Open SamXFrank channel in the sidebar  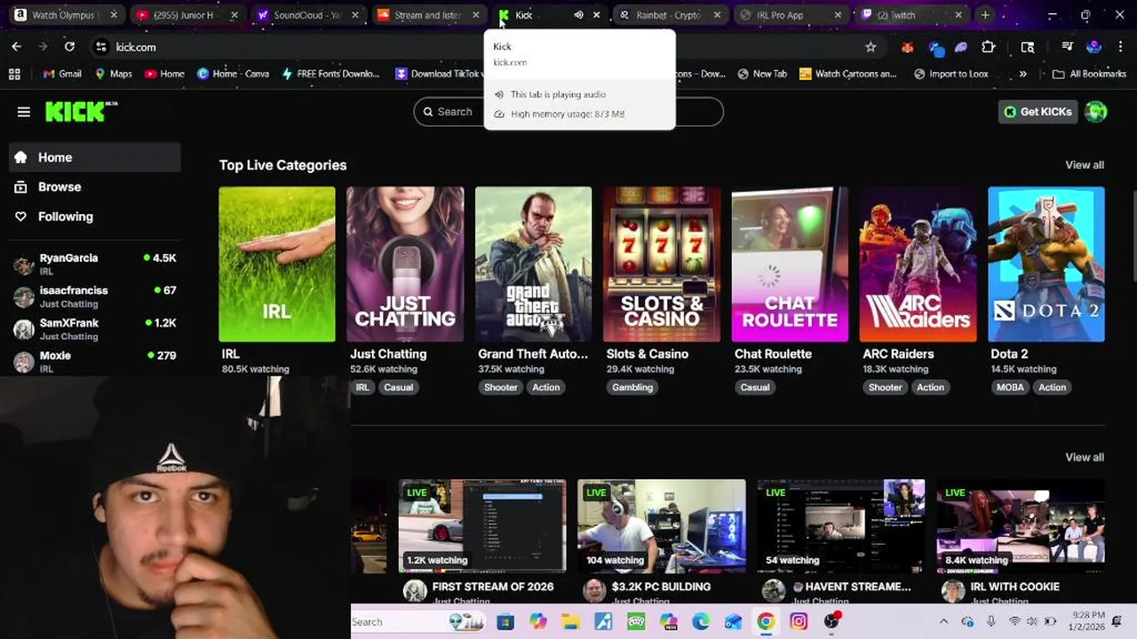94,328
